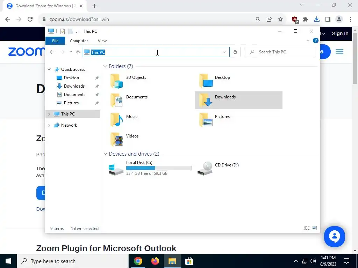Click Sign In on Zoom site

click(340, 33)
